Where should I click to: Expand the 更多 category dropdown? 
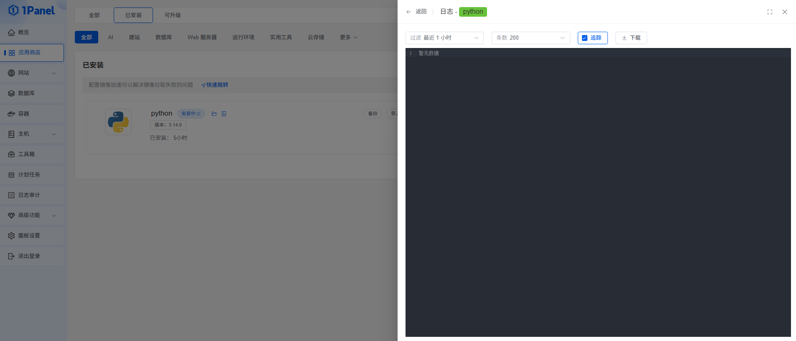click(x=348, y=38)
